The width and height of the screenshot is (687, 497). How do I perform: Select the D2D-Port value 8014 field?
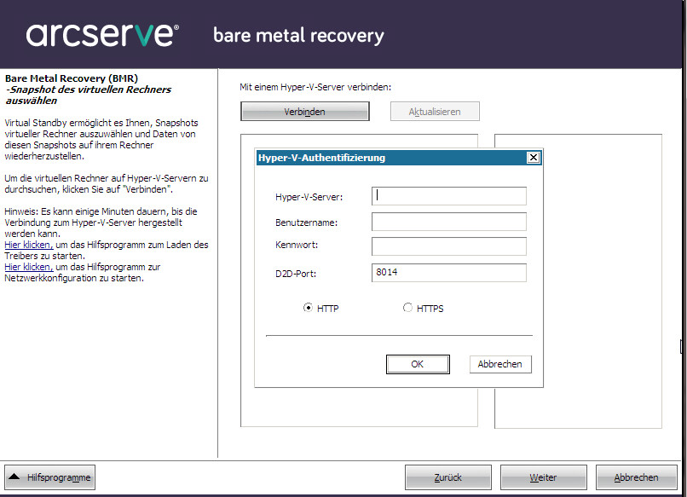[x=448, y=272]
